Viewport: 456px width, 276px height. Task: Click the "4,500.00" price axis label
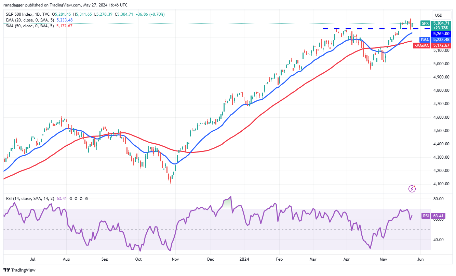441,131
